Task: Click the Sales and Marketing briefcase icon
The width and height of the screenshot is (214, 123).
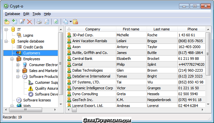Action: (25, 71)
